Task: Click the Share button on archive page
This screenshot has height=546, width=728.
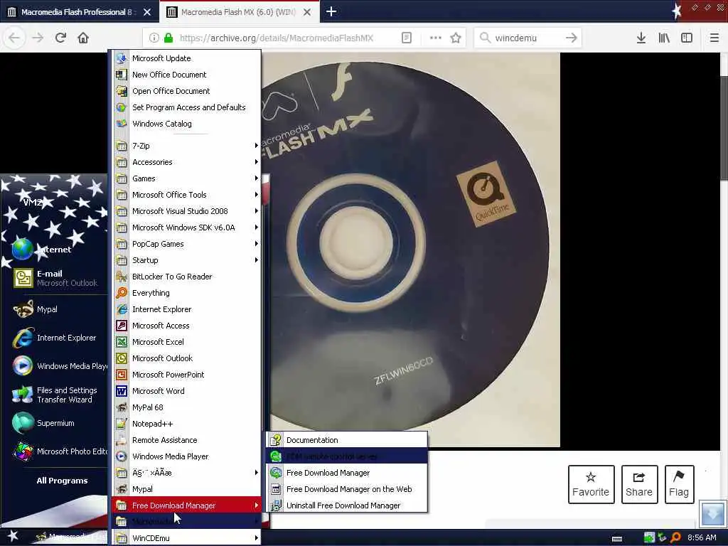Action: point(639,484)
